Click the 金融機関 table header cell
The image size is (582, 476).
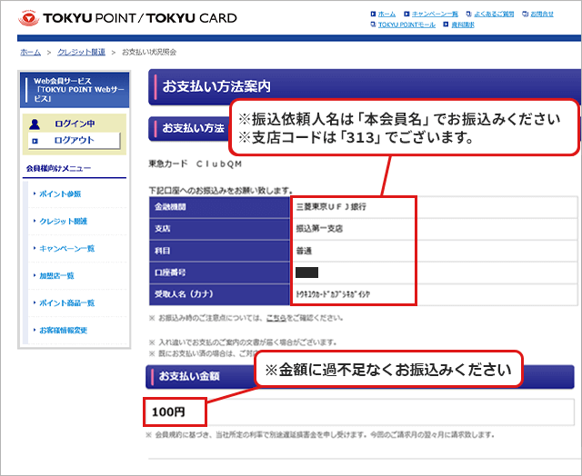pyautogui.click(x=219, y=207)
